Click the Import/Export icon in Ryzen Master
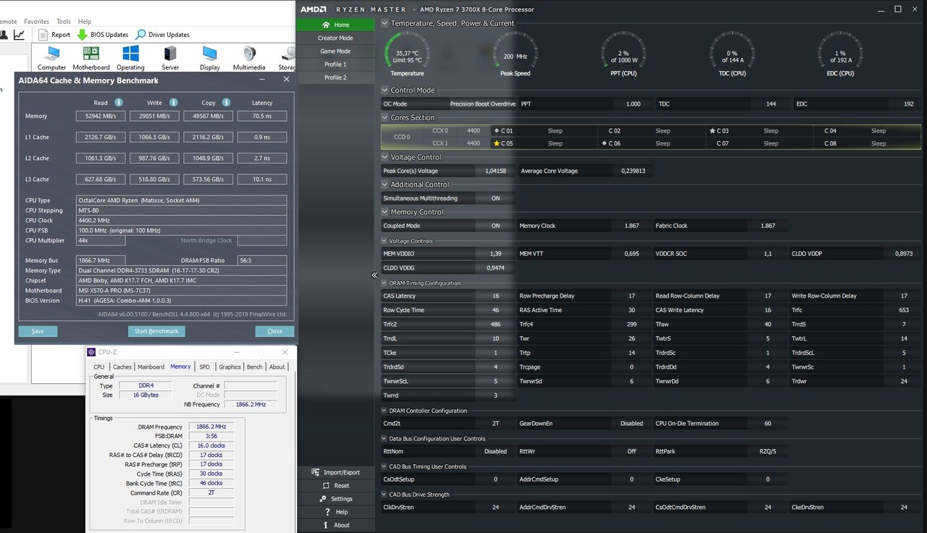This screenshot has width=927, height=533. (x=315, y=472)
